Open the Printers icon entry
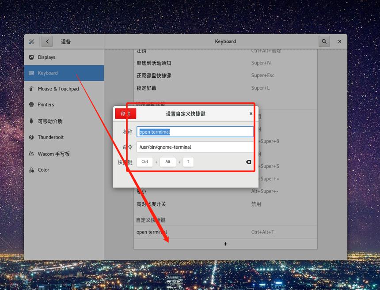This screenshot has width=380, height=290. [x=31, y=105]
